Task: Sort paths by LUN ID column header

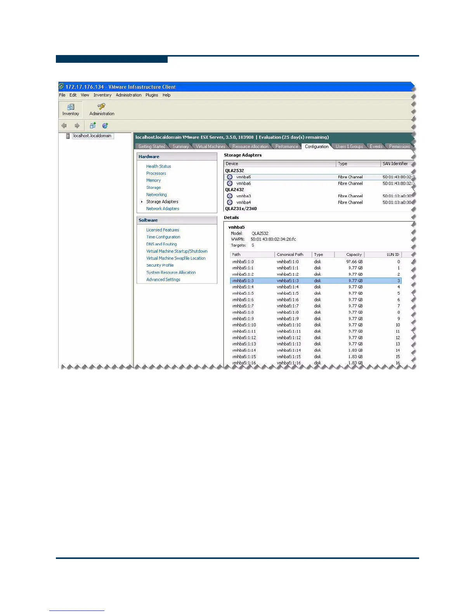Action: coord(383,255)
